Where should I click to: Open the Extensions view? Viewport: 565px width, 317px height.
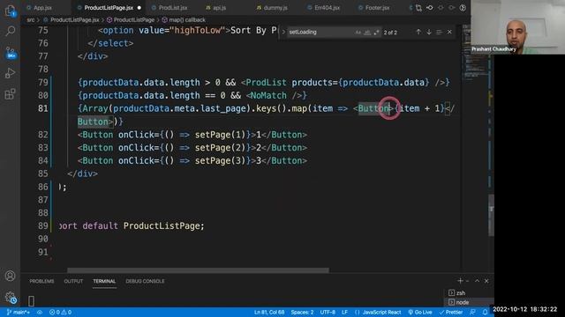click(x=10, y=94)
